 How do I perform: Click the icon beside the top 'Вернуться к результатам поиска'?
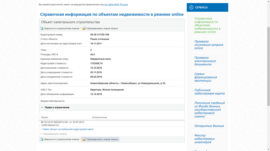pyautogui.click(x=42, y=29)
